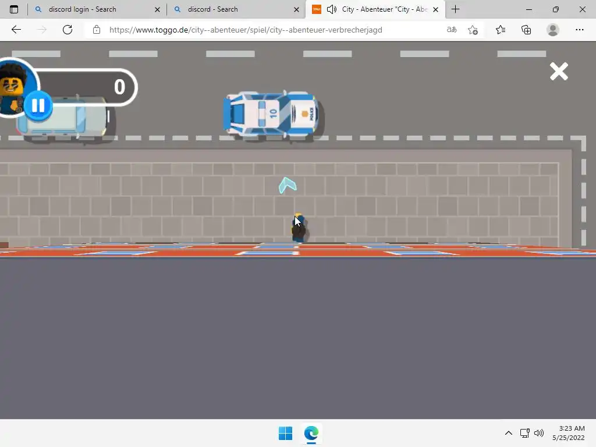The height and width of the screenshot is (447, 596).
Task: Restore down the Edge window
Action: 556,9
